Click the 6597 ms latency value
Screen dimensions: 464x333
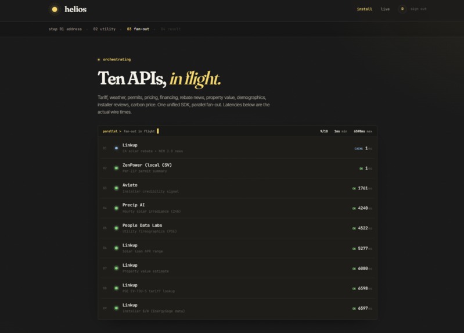coord(363,308)
